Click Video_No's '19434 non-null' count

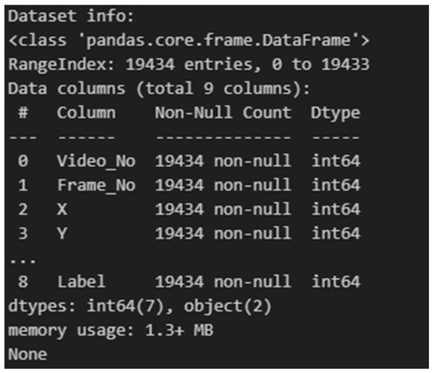coord(223,161)
